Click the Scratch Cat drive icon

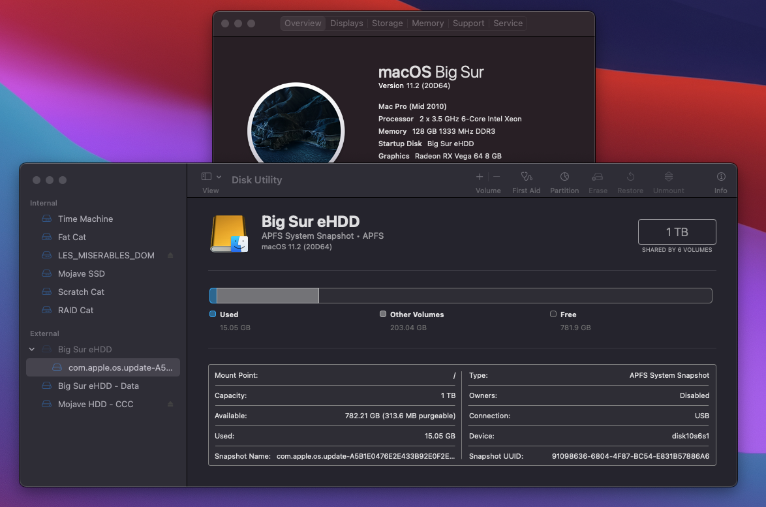pyautogui.click(x=47, y=291)
